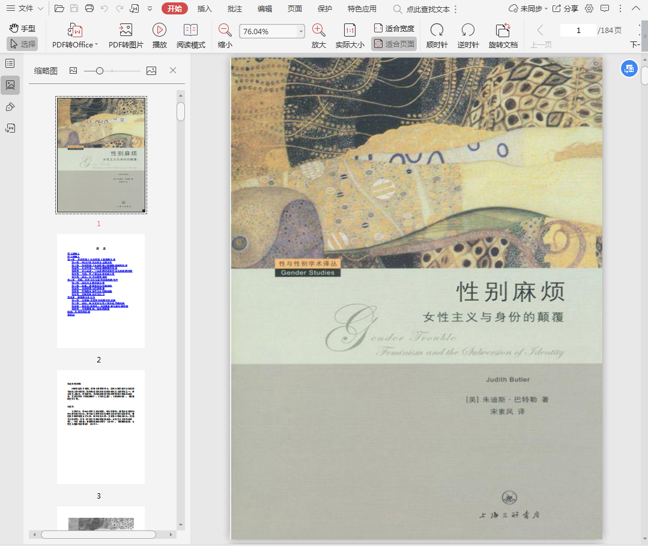
Task: Expand the 文件 dropdown arrow
Action: coord(40,8)
